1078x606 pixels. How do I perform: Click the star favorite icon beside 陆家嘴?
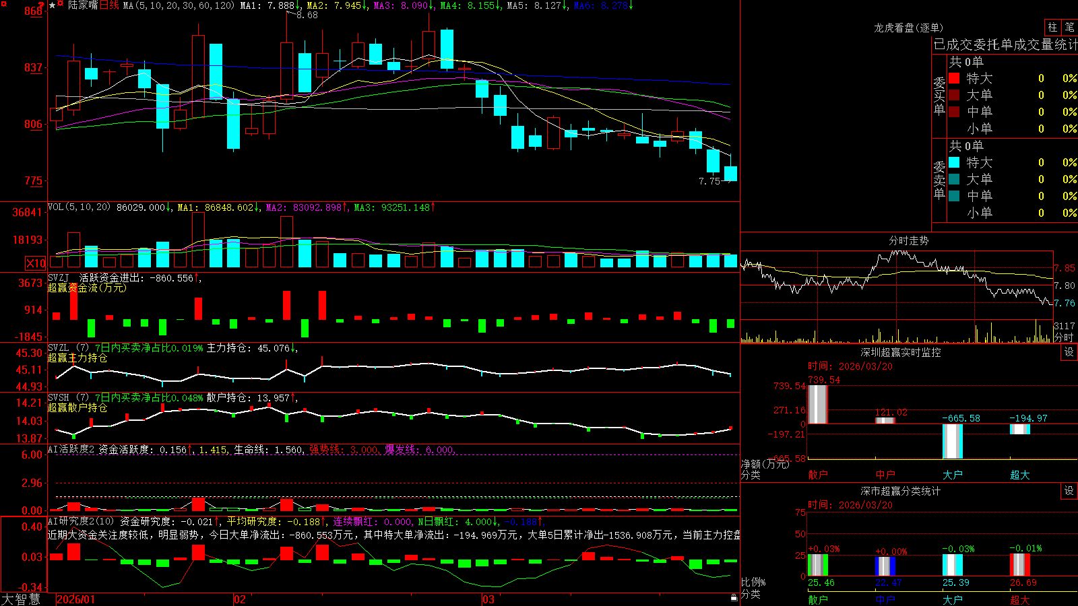[x=52, y=5]
